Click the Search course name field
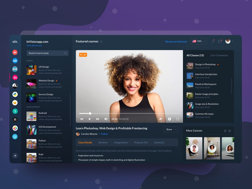The height and width of the screenshot is (189, 252). [x=48, y=53]
